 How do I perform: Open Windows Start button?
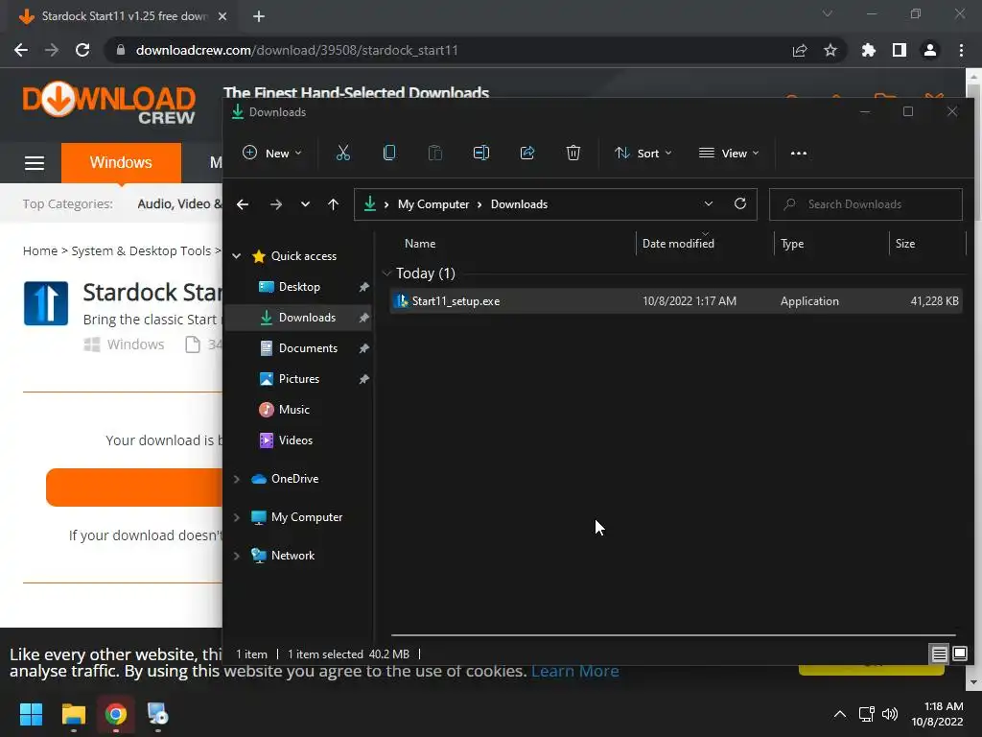click(x=32, y=714)
